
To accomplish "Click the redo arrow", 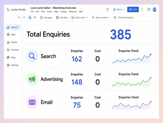I will pyautogui.click(x=24, y=17).
